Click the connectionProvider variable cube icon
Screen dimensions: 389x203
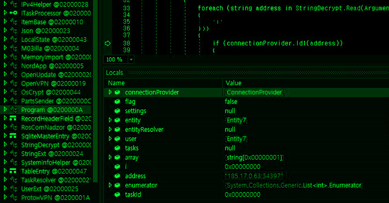tap(118, 92)
